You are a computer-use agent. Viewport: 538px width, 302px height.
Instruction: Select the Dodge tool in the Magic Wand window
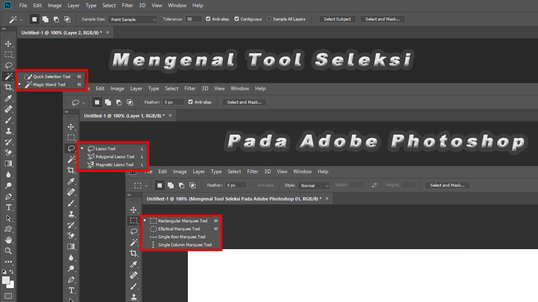tap(8, 185)
